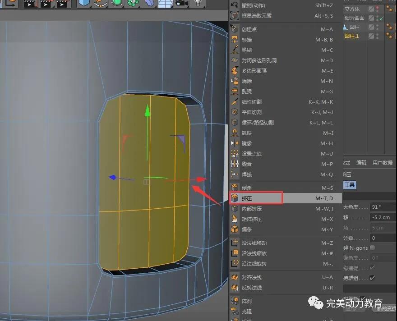Select the Bevel (倒角) tool icon
Viewport: 397px width, 321px height.
click(x=235, y=188)
